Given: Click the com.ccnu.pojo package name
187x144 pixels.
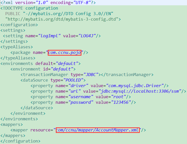Looking at the screenshot, I should coord(64,53).
